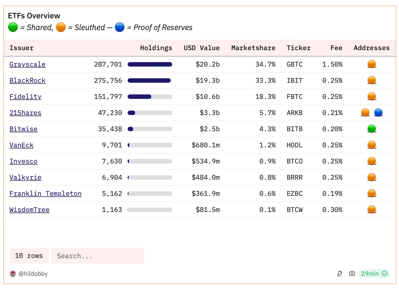
Task: Open the 21Shares issuer link
Action: point(25,113)
